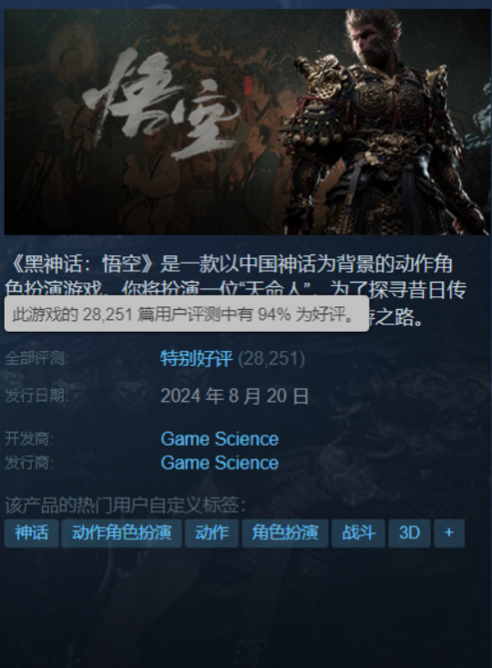Click the release date 2024 年 8 月 20 日
492x668 pixels.
[x=235, y=396]
